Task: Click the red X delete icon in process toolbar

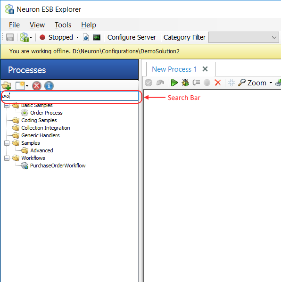Action: [x=218, y=83]
